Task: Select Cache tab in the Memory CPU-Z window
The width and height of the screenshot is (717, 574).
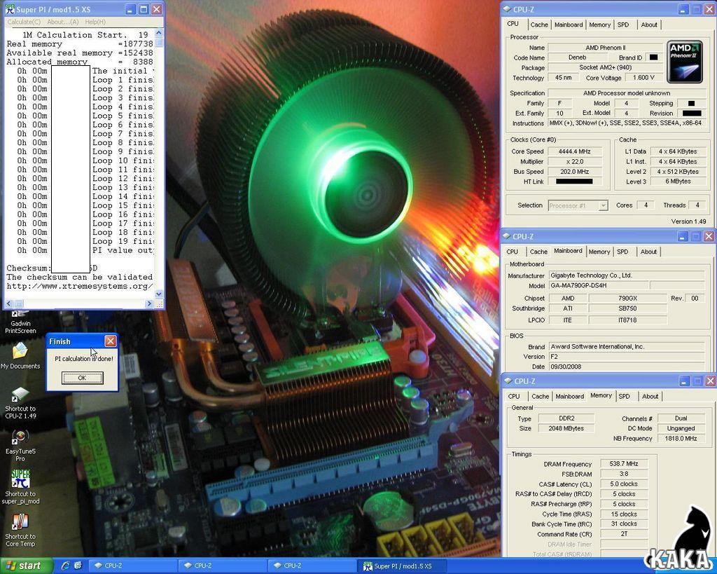Action: (x=540, y=397)
